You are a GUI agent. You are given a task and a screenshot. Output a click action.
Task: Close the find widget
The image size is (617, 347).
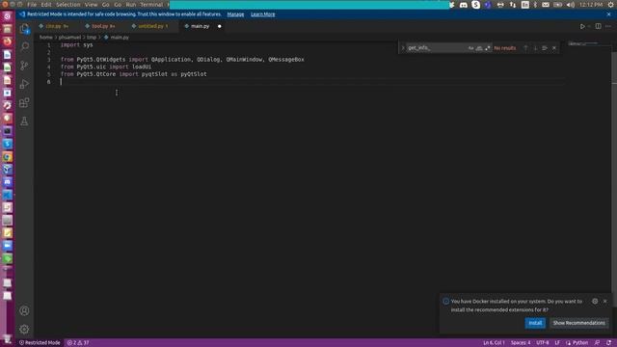[554, 48]
